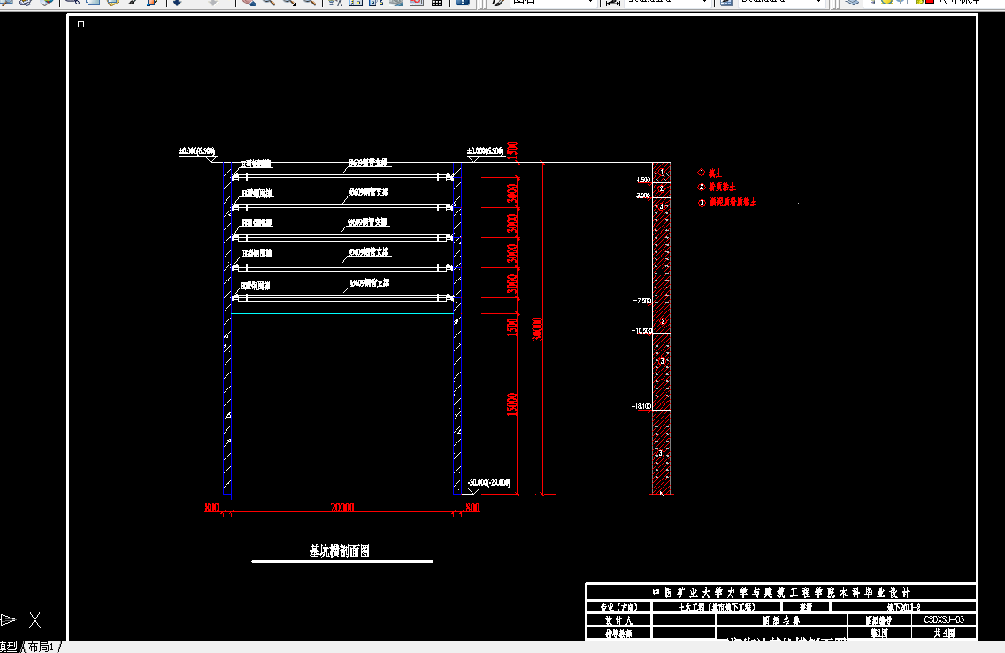Click the Undo arrow icon
Image resolution: width=1005 pixels, height=653 pixels.
pyautogui.click(x=178, y=2)
